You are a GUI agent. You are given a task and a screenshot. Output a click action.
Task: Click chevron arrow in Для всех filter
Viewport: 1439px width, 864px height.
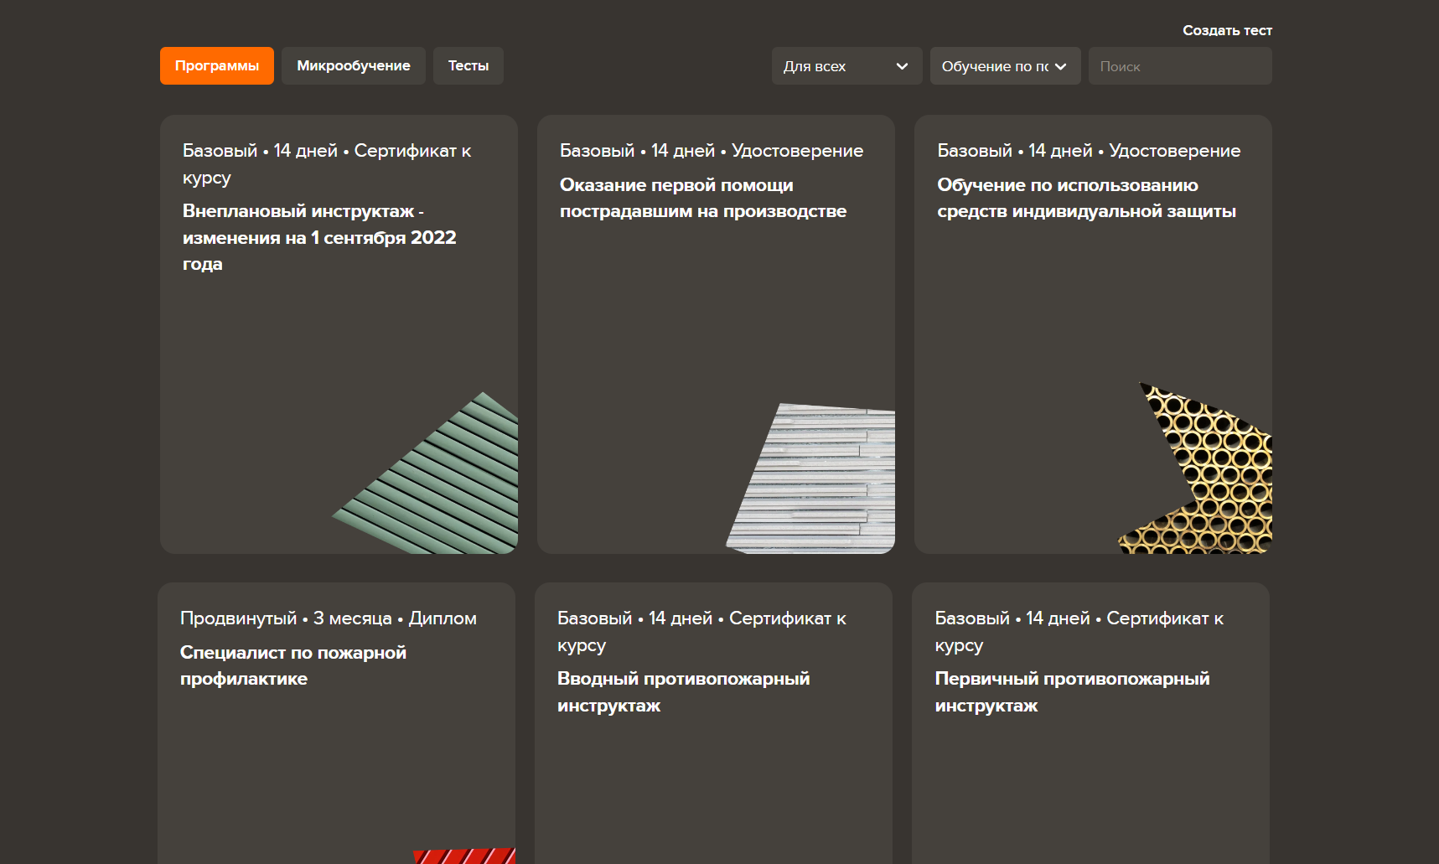click(902, 66)
